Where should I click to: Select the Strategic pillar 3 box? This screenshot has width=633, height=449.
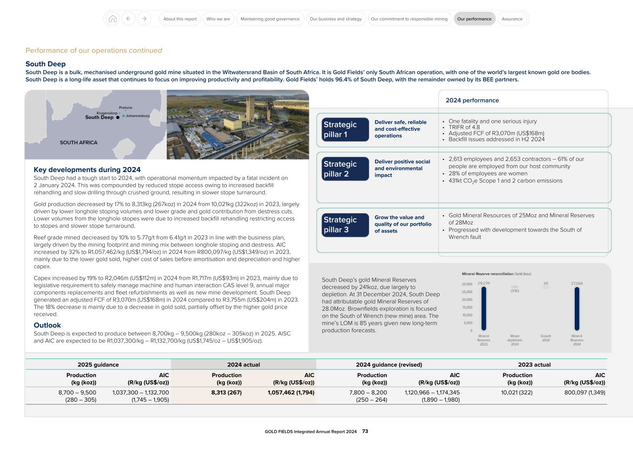345,224
